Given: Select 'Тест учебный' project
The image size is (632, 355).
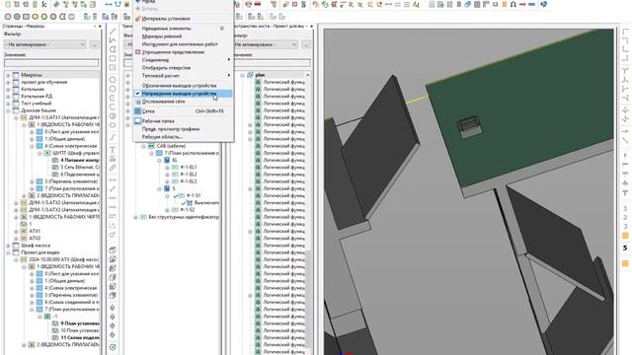Looking at the screenshot, I should tap(37, 103).
